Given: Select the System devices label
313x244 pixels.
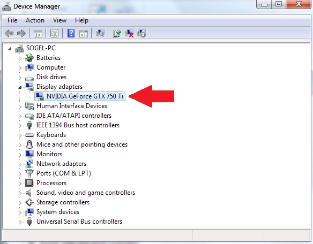Looking at the screenshot, I should click(x=58, y=212).
